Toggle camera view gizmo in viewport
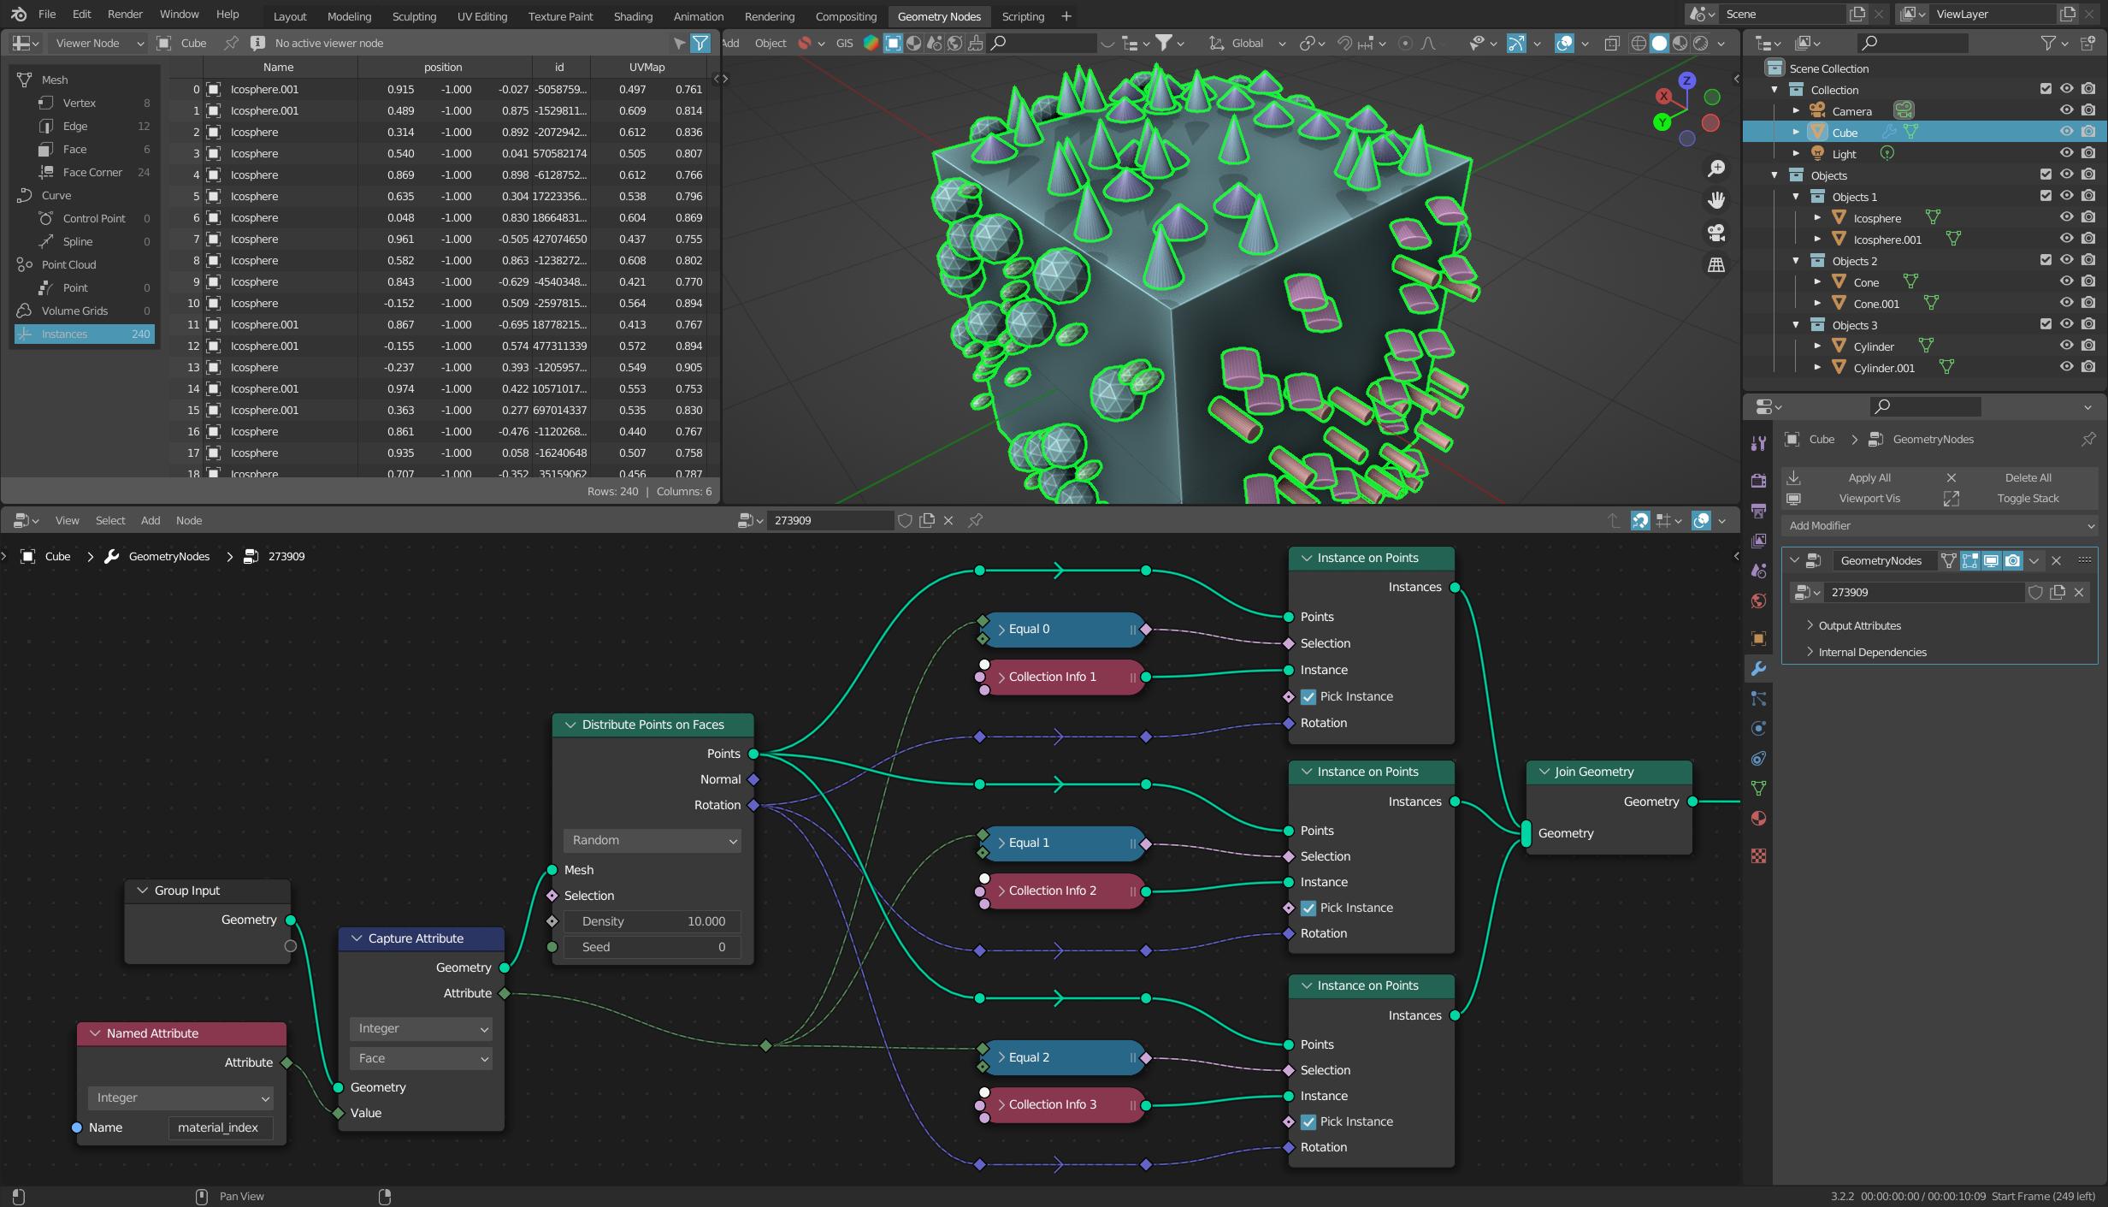 point(1715,233)
